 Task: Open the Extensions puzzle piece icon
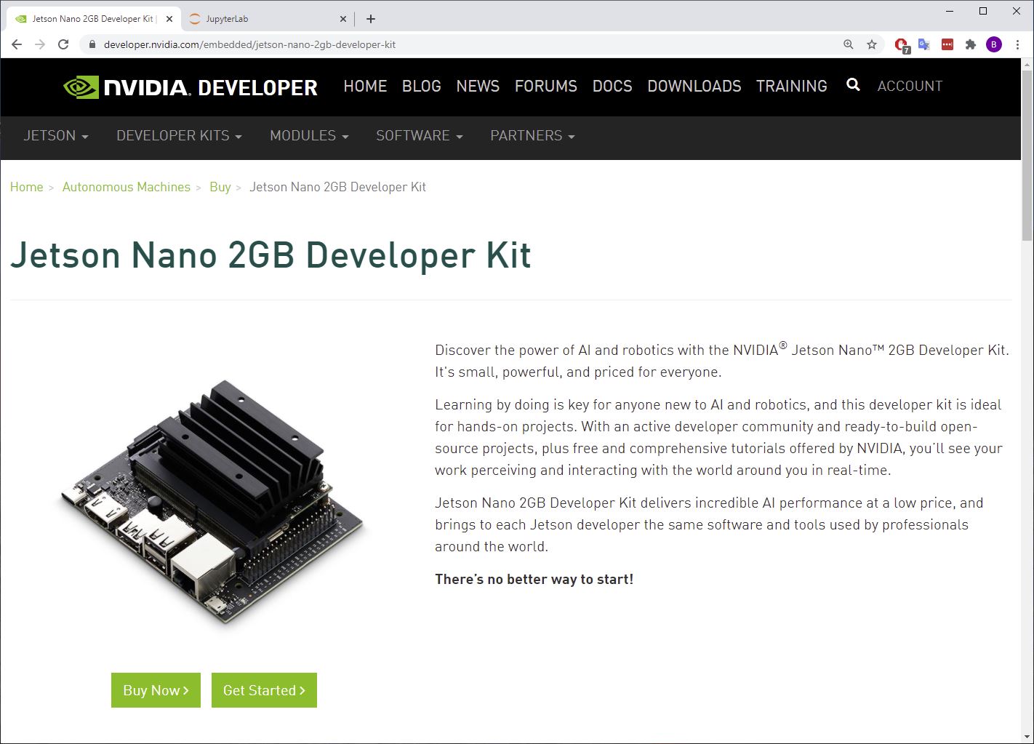click(x=970, y=44)
